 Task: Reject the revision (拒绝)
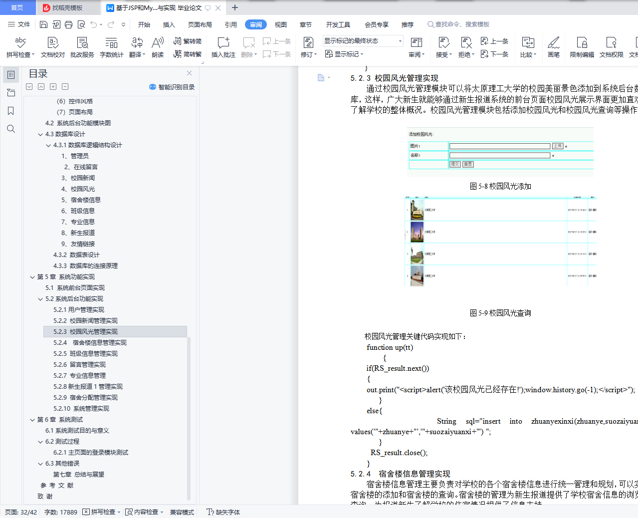click(x=466, y=47)
